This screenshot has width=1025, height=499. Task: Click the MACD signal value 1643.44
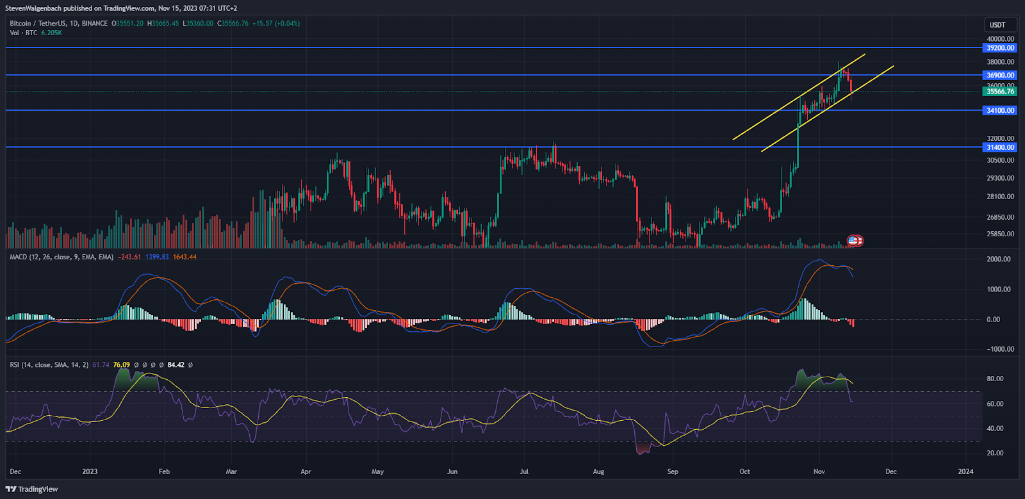tap(184, 257)
